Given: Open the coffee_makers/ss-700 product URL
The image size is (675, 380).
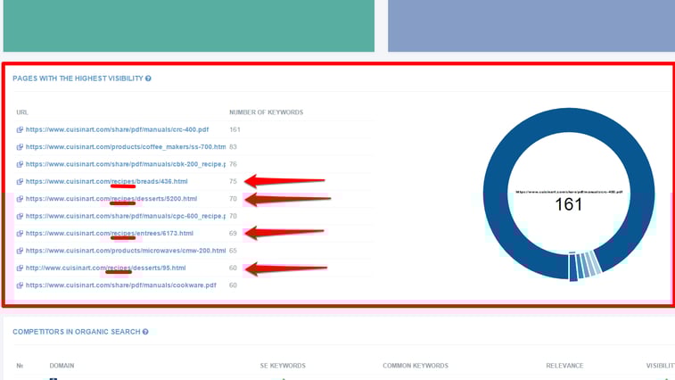Looking at the screenshot, I should click(x=125, y=147).
